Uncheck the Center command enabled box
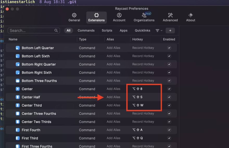The height and width of the screenshot is (148, 229). pyautogui.click(x=169, y=89)
